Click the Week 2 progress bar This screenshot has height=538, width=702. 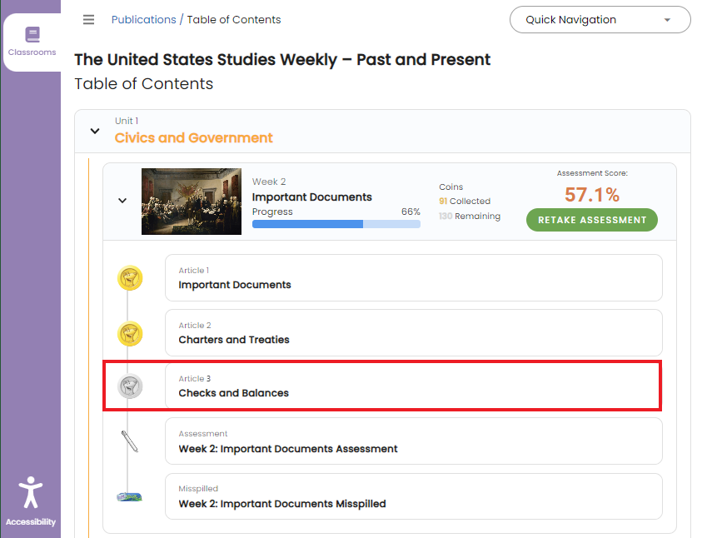click(336, 224)
